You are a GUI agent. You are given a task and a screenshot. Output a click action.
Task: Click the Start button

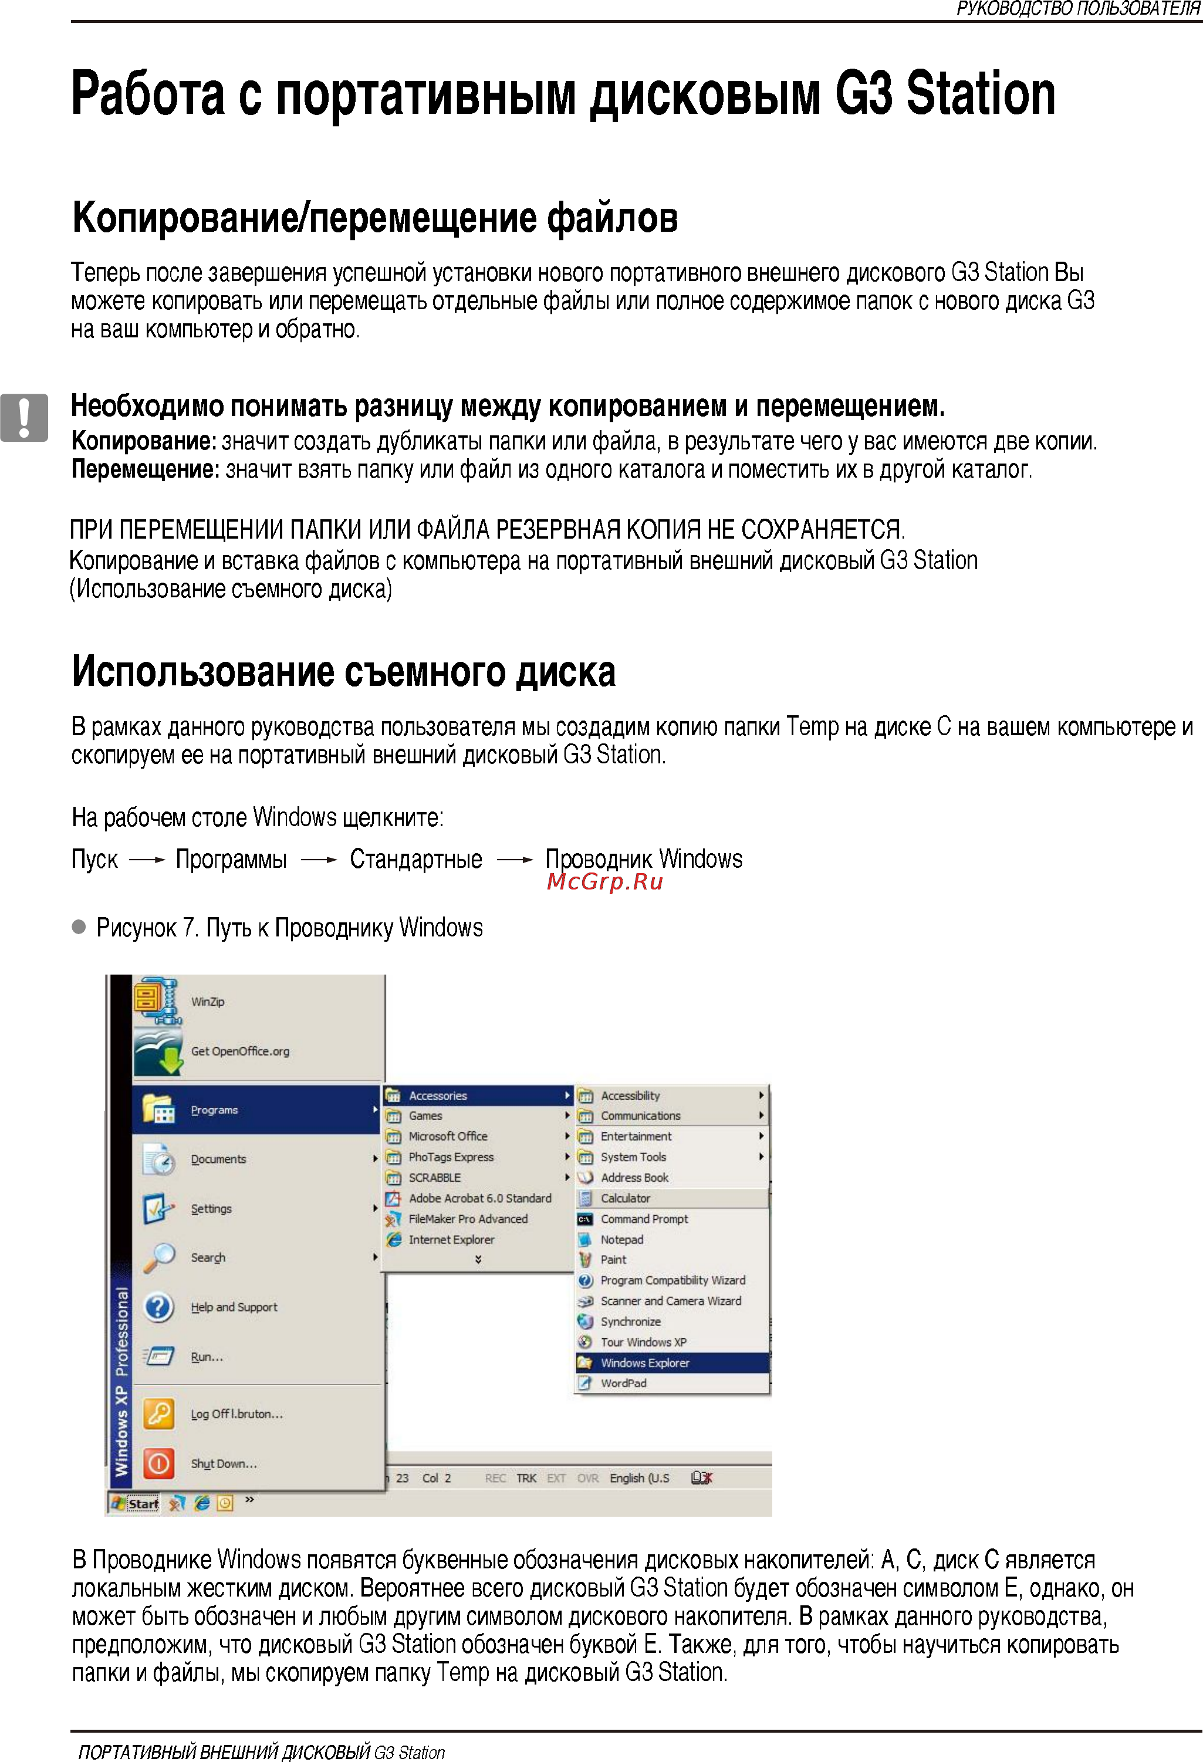[134, 1503]
